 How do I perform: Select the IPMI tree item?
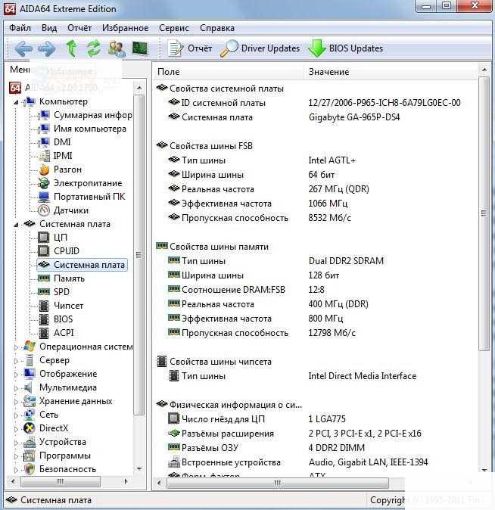[63, 156]
